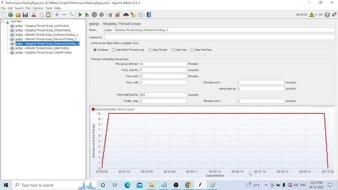Click the Shutdown test round icon

click(101, 15)
